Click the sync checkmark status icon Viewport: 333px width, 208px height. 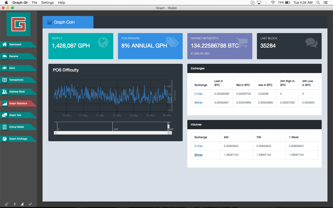tap(30, 204)
